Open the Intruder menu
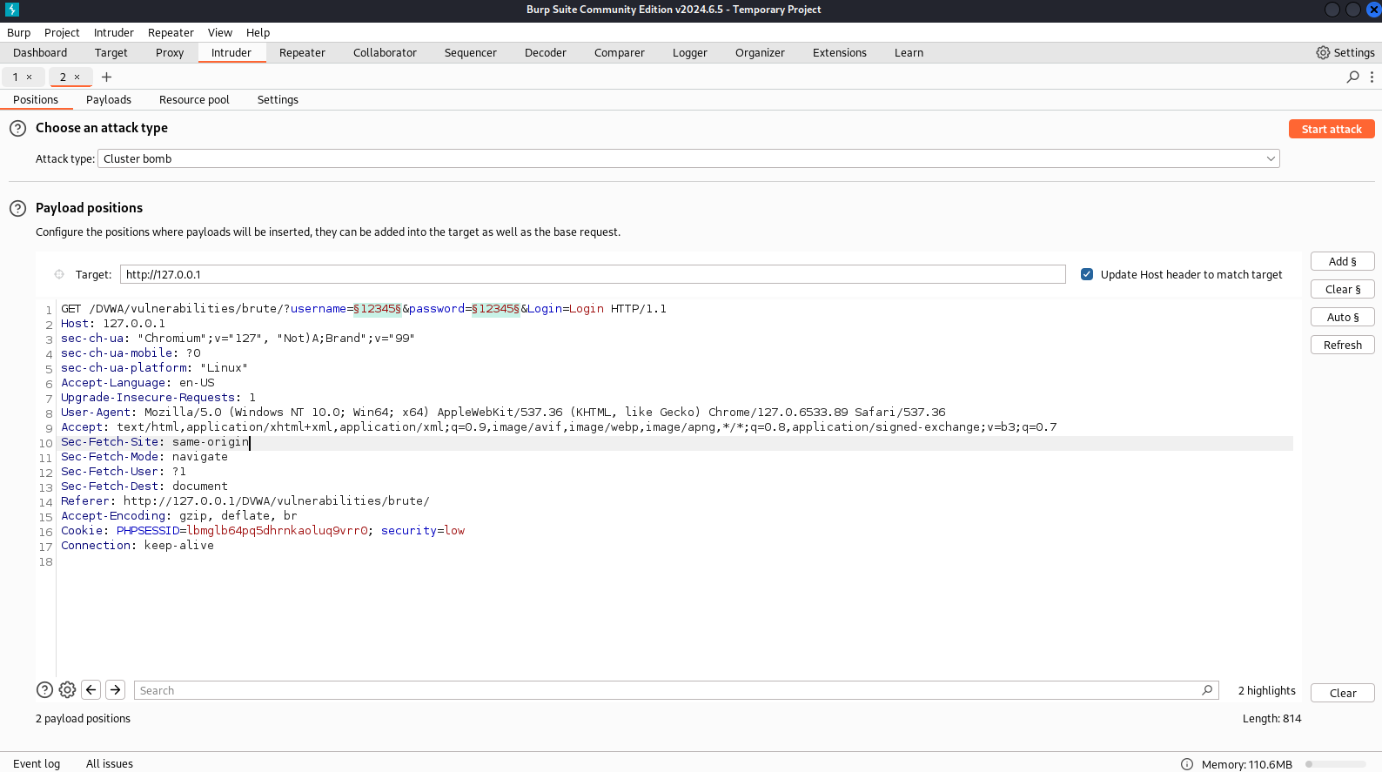 [x=114, y=33]
